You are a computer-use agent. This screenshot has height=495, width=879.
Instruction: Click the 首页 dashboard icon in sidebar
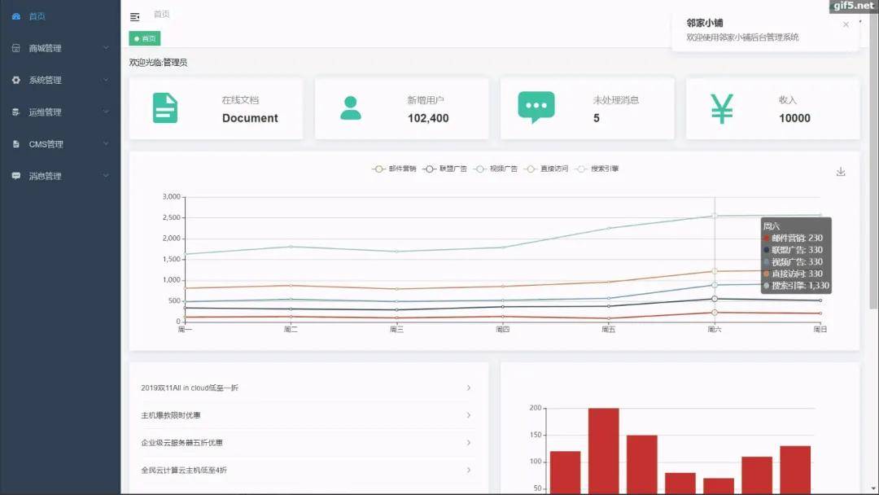(x=16, y=16)
